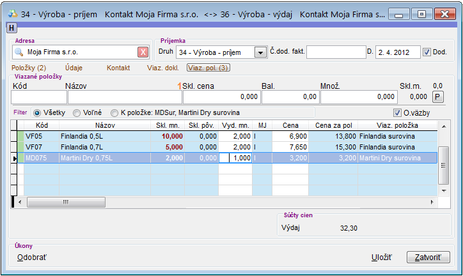This screenshot has height=276, width=463.
Task: Select the Voľné filter radio button
Action: click(77, 113)
